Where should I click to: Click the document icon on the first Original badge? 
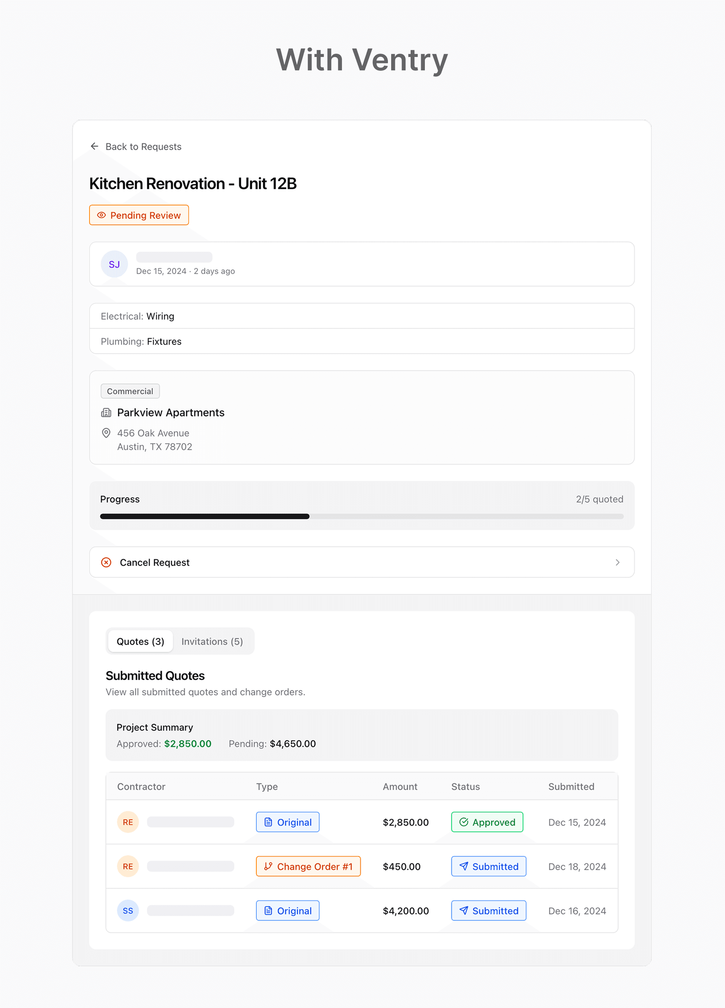269,822
